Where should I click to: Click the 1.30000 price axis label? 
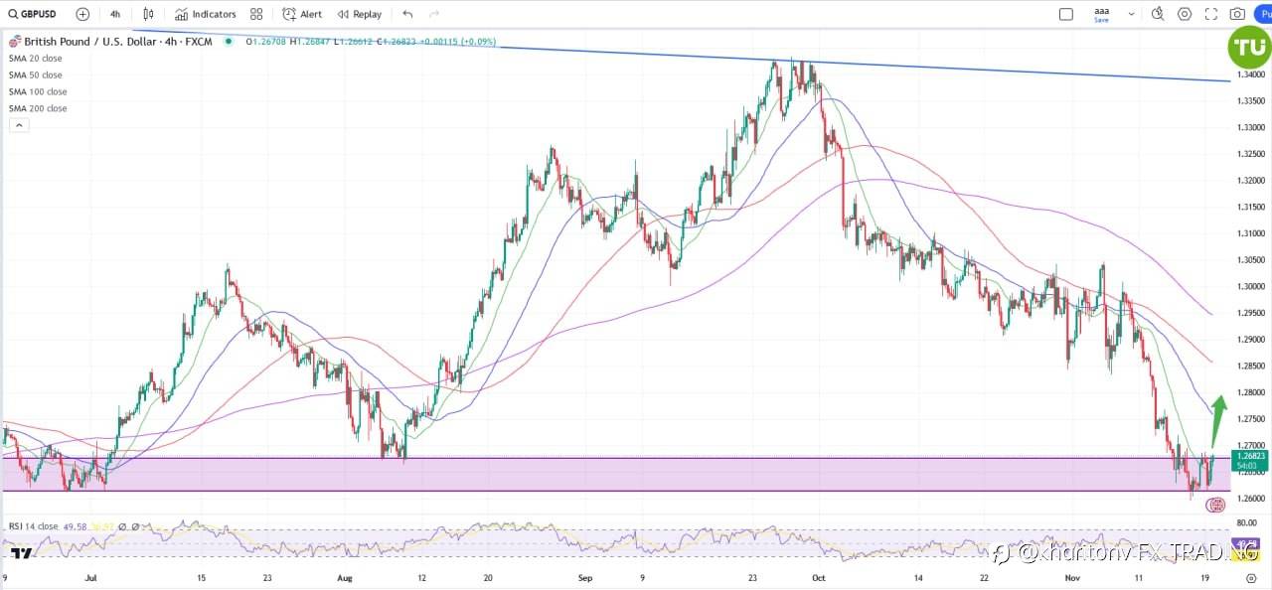click(1250, 287)
